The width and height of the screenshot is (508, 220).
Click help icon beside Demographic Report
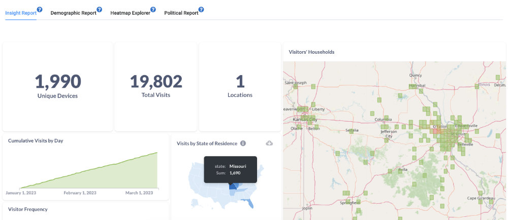(100, 10)
